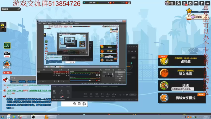The height and width of the screenshot is (119, 211).
Task: Open settings gear in streaming app bottom toolbar
Action: pos(127,95)
